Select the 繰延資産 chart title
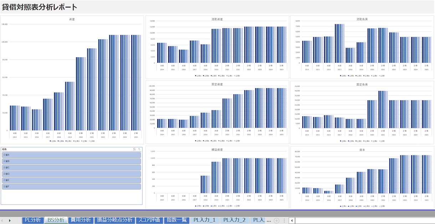The height and width of the screenshot is (224, 435). (217, 149)
